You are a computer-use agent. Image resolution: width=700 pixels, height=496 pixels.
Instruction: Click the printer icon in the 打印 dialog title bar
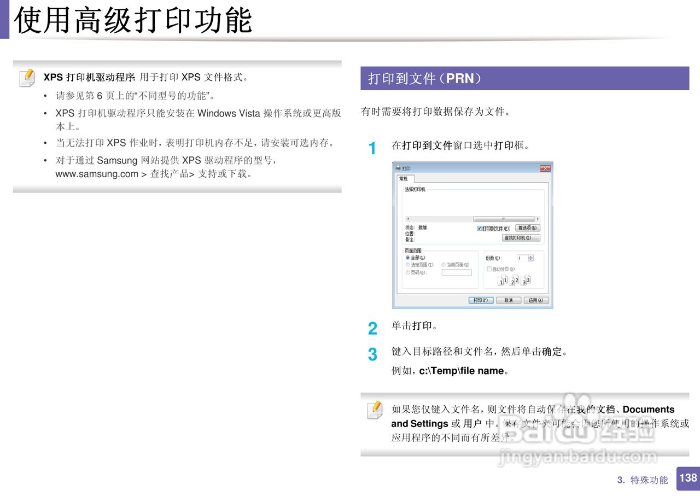(398, 168)
